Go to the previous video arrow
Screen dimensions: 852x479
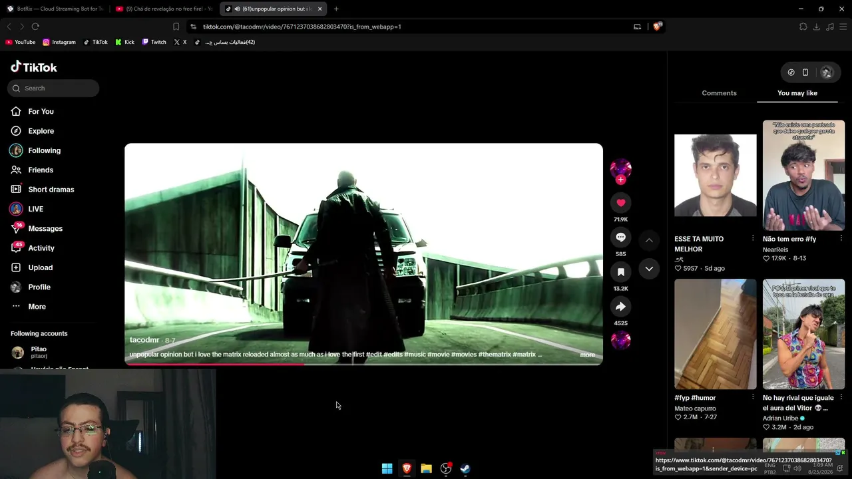coord(649,240)
